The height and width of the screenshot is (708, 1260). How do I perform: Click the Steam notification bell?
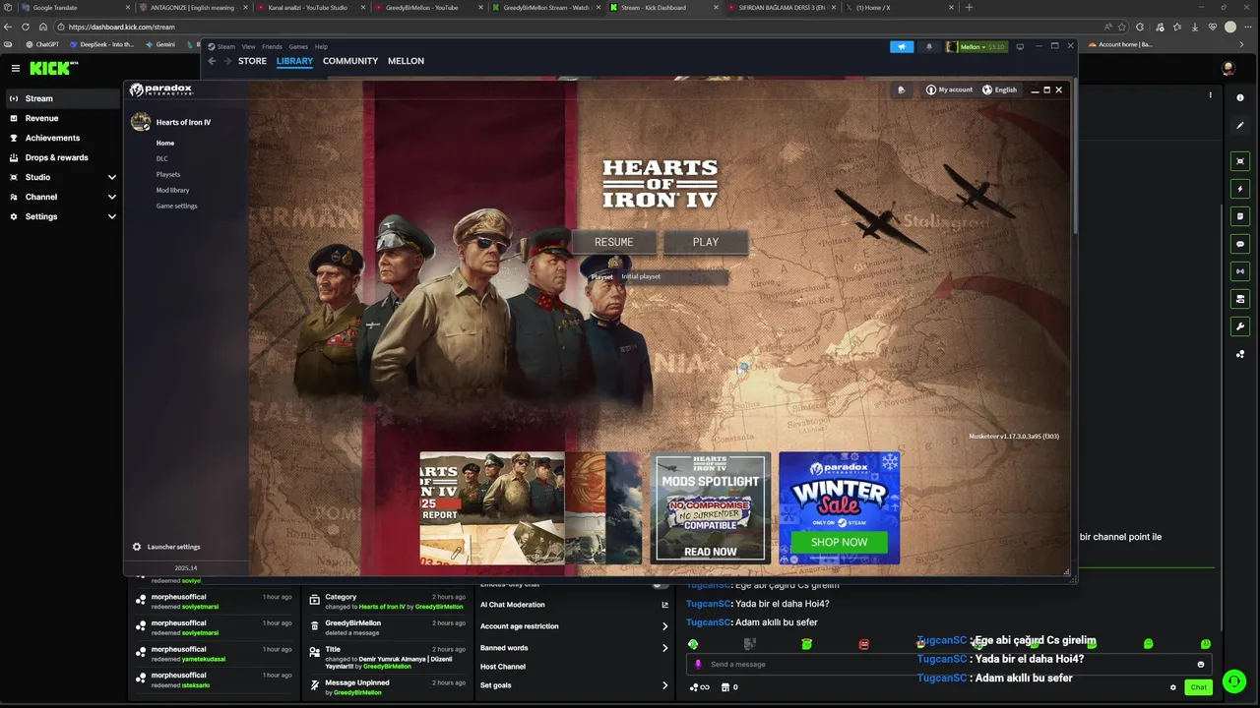pyautogui.click(x=929, y=46)
